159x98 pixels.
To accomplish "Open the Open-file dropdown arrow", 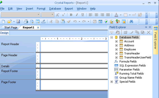I will click(x=14, y=21).
